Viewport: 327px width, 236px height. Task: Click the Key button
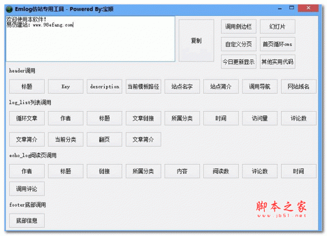(x=66, y=86)
